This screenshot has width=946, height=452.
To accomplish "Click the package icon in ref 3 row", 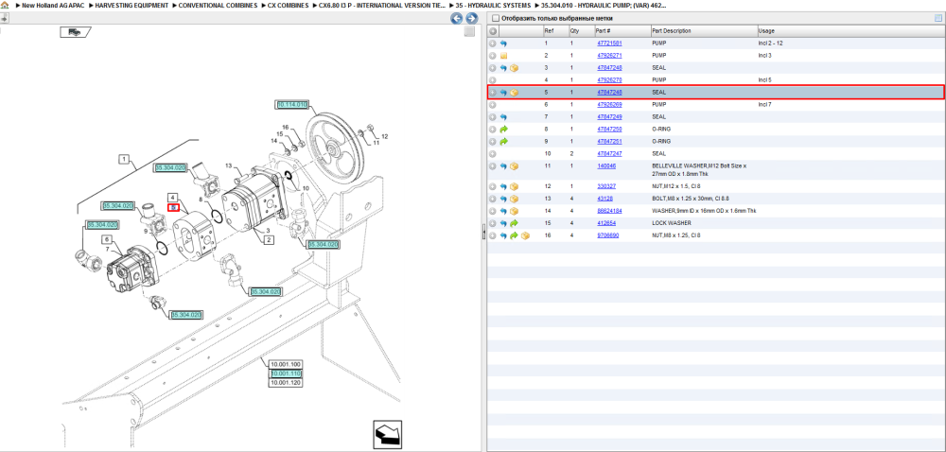I will (x=514, y=68).
